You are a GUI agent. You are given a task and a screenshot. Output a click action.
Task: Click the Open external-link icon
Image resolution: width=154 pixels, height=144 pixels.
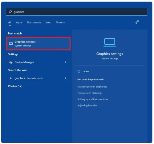pyautogui.click(x=79, y=71)
